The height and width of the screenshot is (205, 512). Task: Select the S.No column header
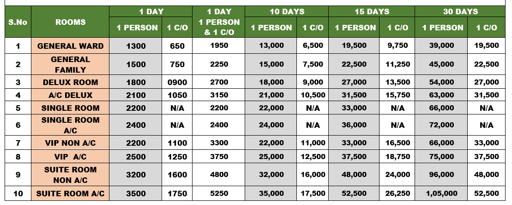[18, 22]
